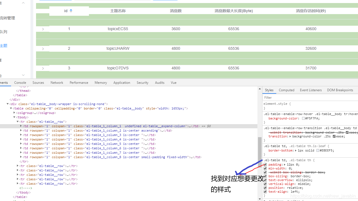
Task: Click the element.style rule block
Action: [x=310, y=106]
